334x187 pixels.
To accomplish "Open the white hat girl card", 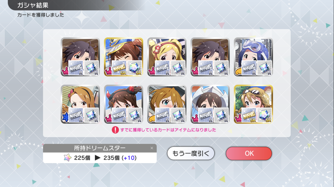I will click(210, 104).
